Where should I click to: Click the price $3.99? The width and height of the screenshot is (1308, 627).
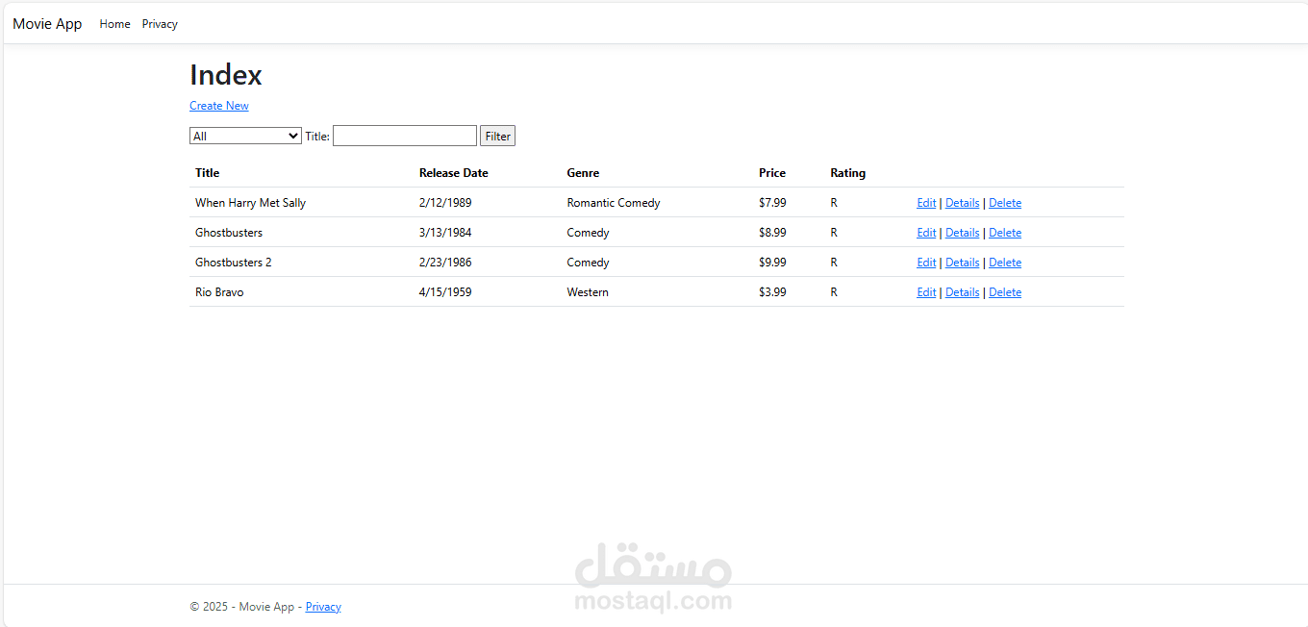[772, 292]
